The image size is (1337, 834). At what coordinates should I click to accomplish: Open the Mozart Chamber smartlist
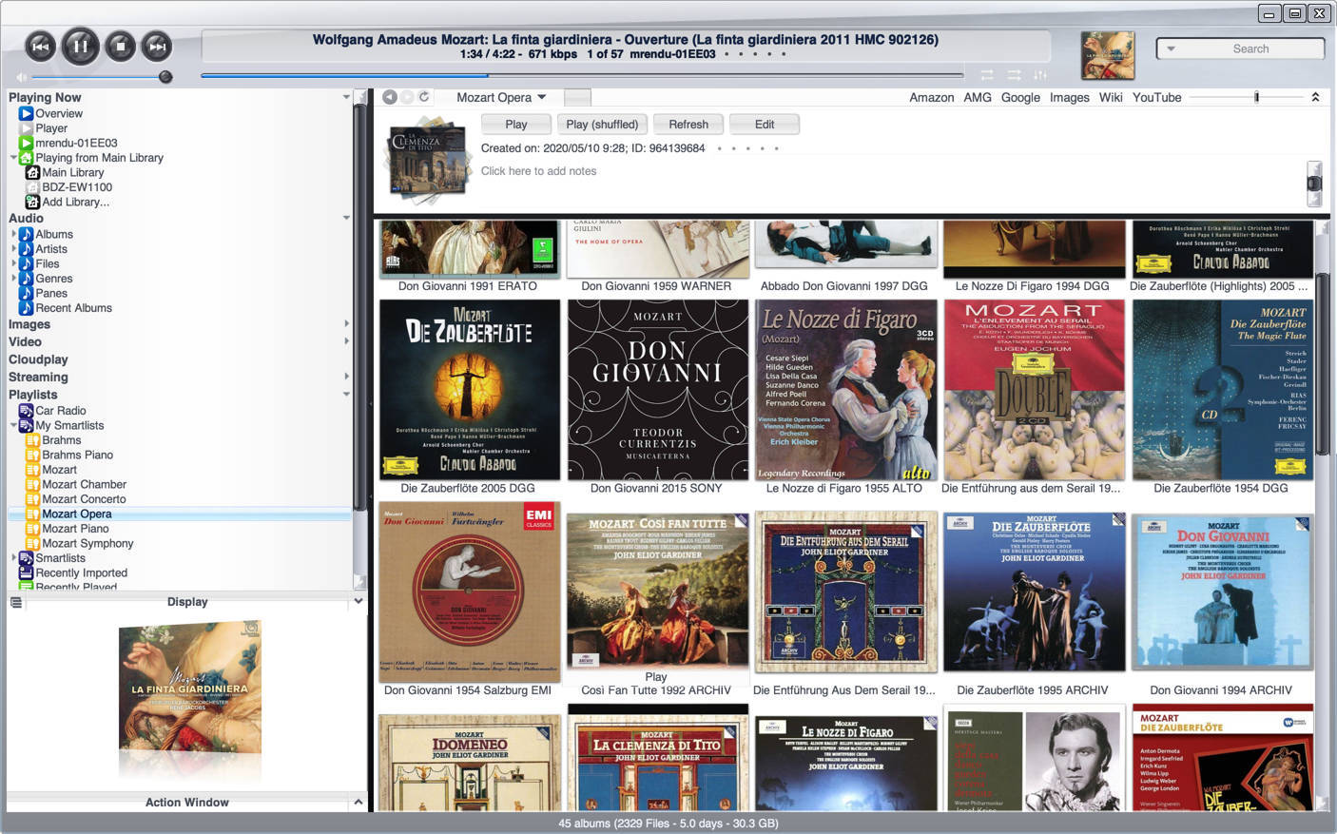pos(84,484)
